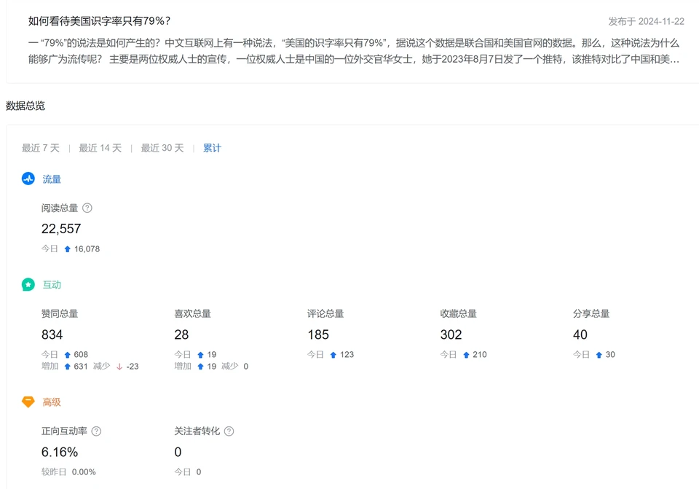This screenshot has width=699, height=489.
Task: Click the likes total 28
Action: pos(181,335)
